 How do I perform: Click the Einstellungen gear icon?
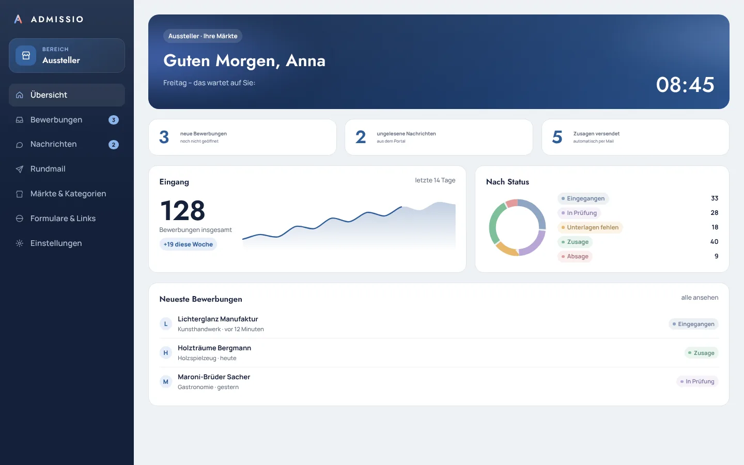[20, 243]
